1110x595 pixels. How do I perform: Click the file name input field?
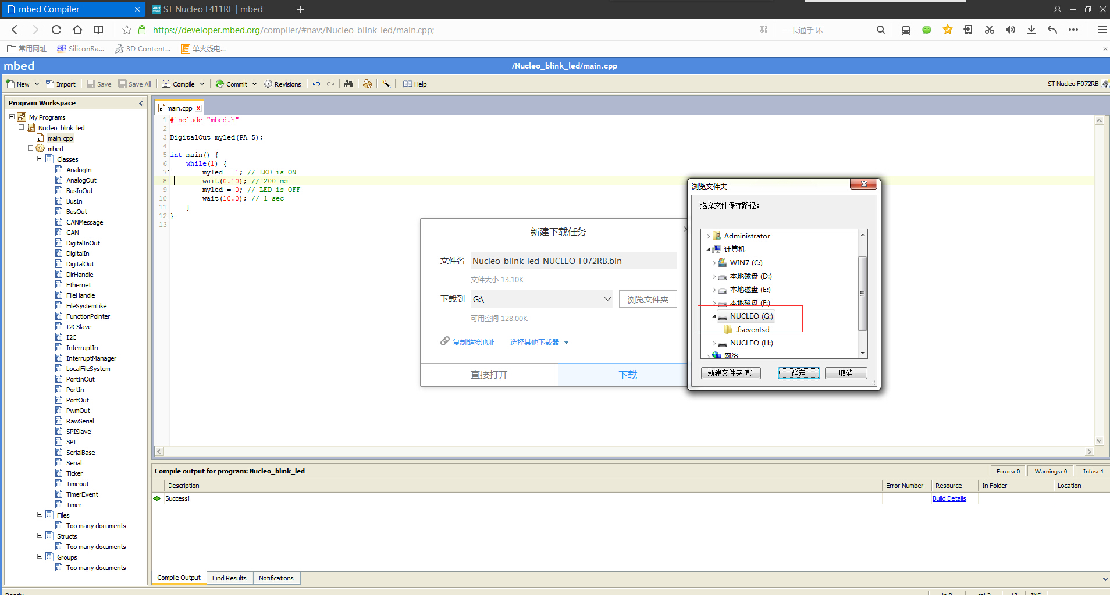[x=573, y=261]
